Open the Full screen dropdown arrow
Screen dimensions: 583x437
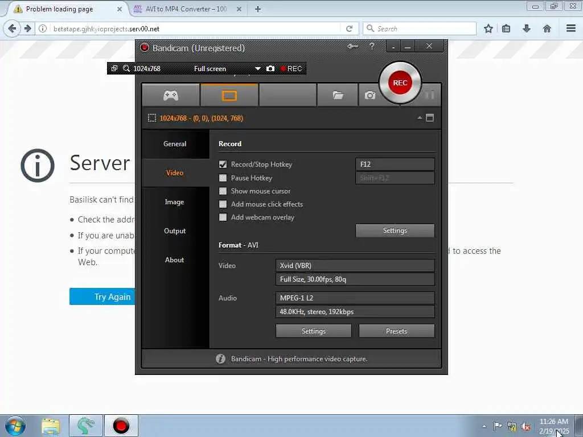click(258, 69)
